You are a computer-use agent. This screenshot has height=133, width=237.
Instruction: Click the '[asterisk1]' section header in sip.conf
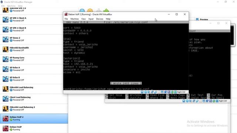coord(72,58)
